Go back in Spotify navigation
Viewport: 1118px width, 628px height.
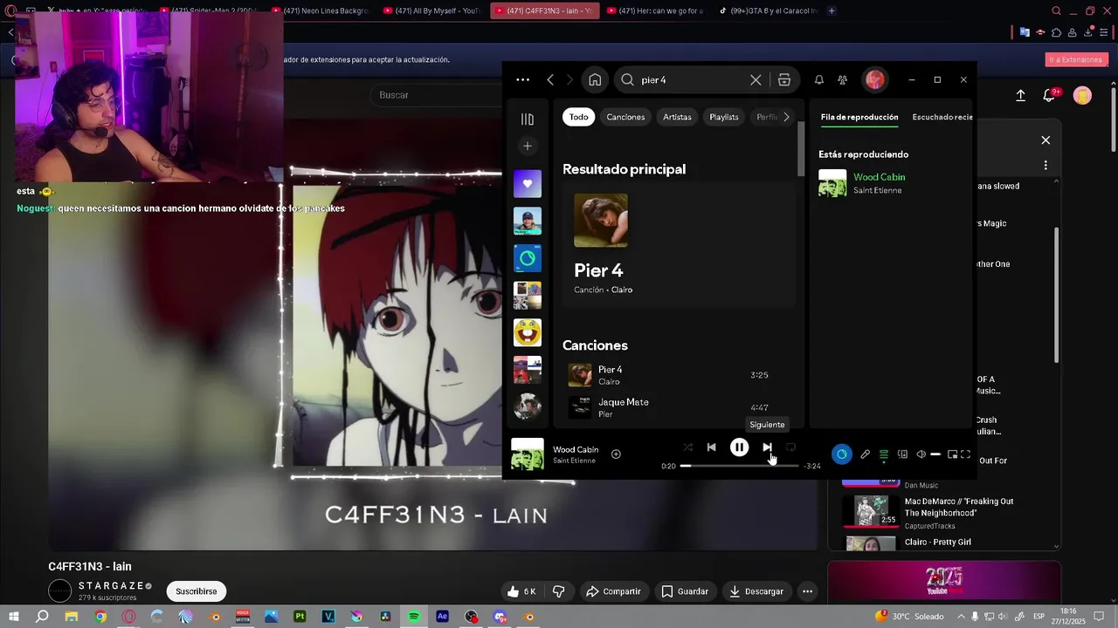550,79
